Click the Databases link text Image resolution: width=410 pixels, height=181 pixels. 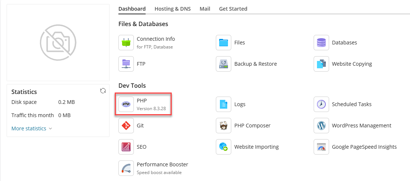(345, 43)
